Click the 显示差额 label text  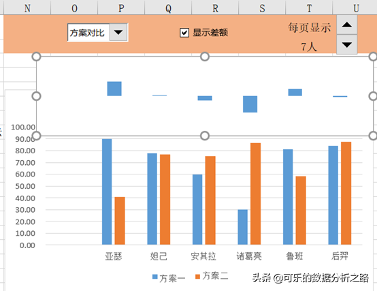pyautogui.click(x=210, y=33)
